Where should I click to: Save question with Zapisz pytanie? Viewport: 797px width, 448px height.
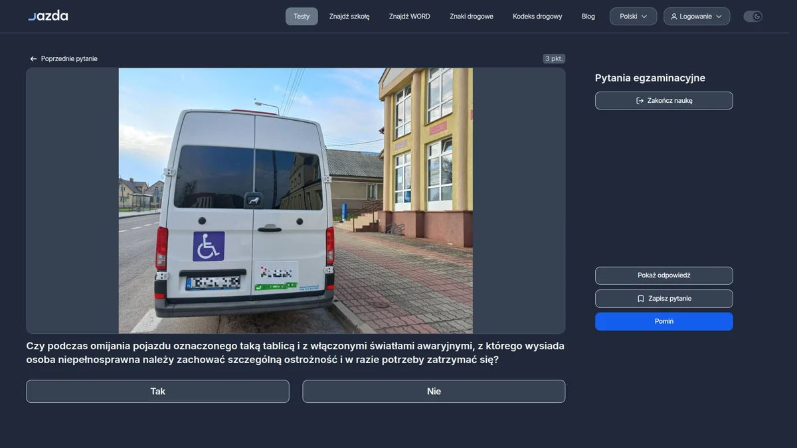pyautogui.click(x=664, y=299)
